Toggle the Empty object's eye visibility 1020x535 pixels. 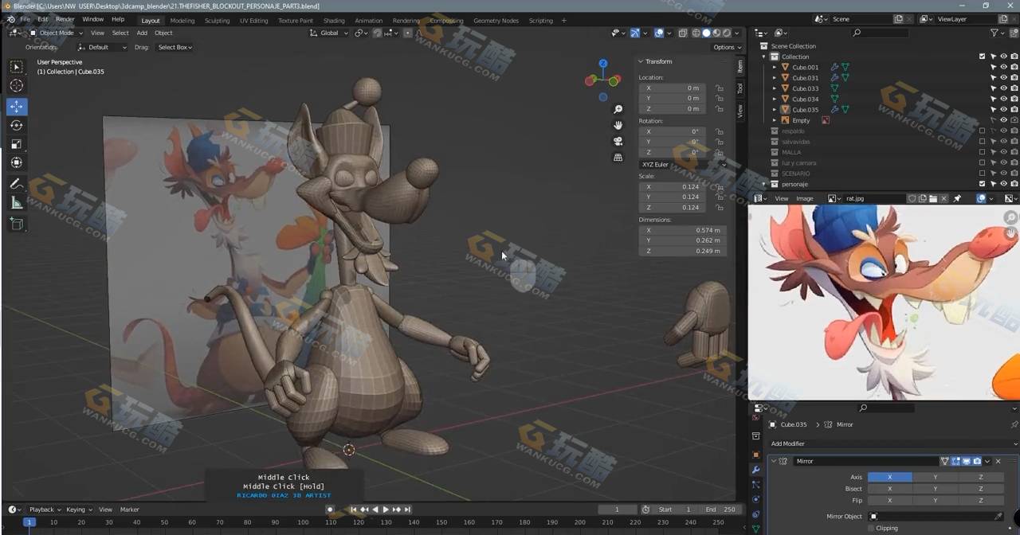(x=1003, y=120)
